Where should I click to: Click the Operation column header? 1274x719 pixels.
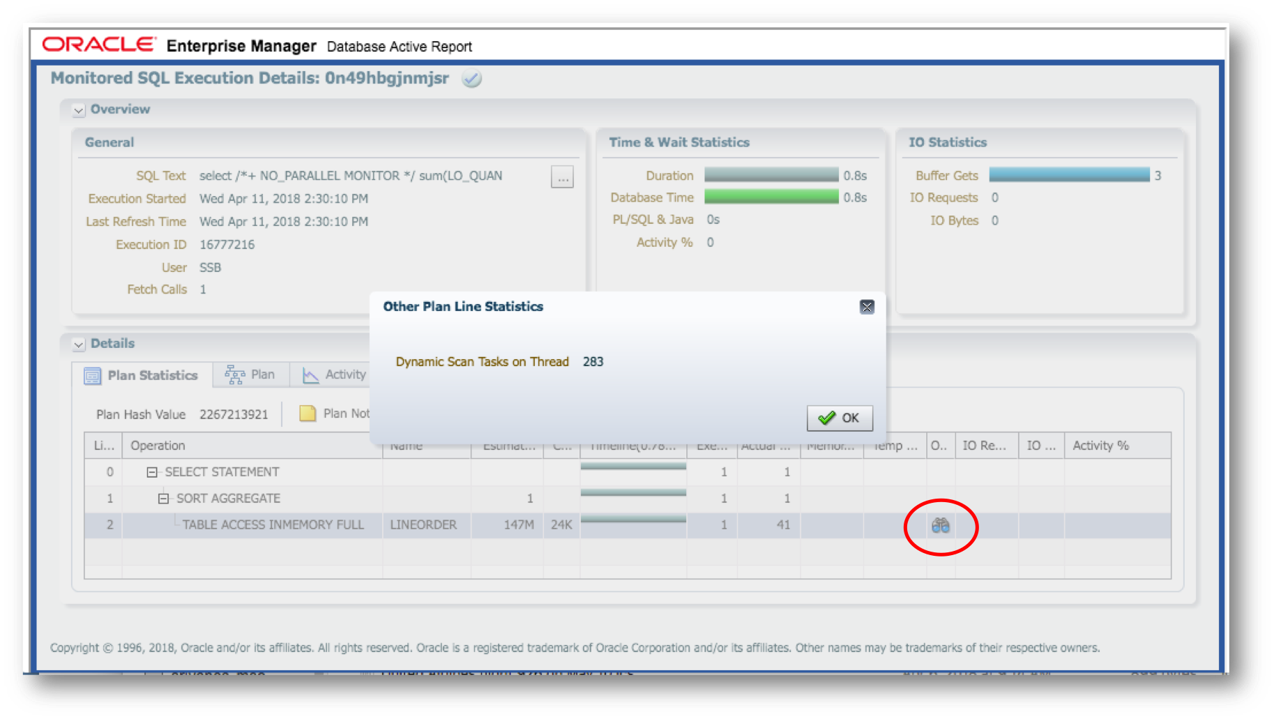click(x=252, y=446)
